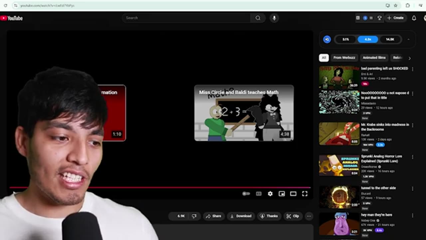Enter full screen mode
This screenshot has width=426, height=240.
tap(305, 194)
